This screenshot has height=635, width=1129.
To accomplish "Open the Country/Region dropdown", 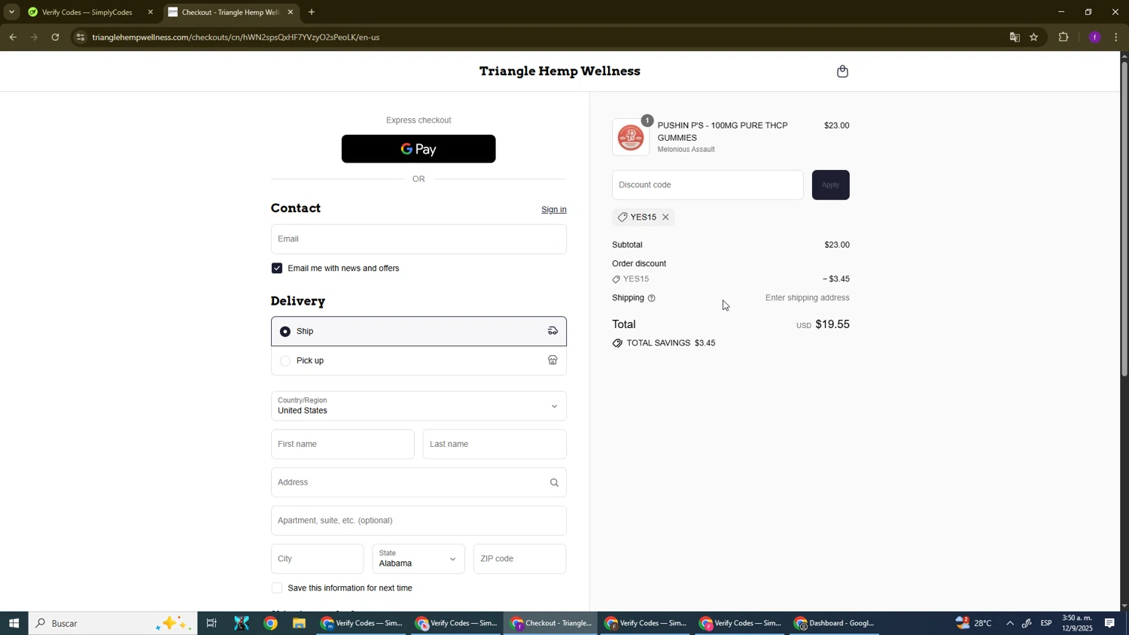I will (x=418, y=406).
